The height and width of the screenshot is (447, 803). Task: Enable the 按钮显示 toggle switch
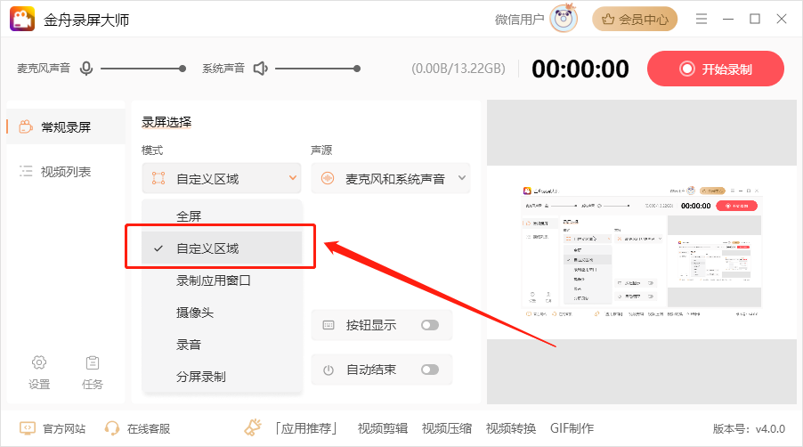click(x=430, y=325)
